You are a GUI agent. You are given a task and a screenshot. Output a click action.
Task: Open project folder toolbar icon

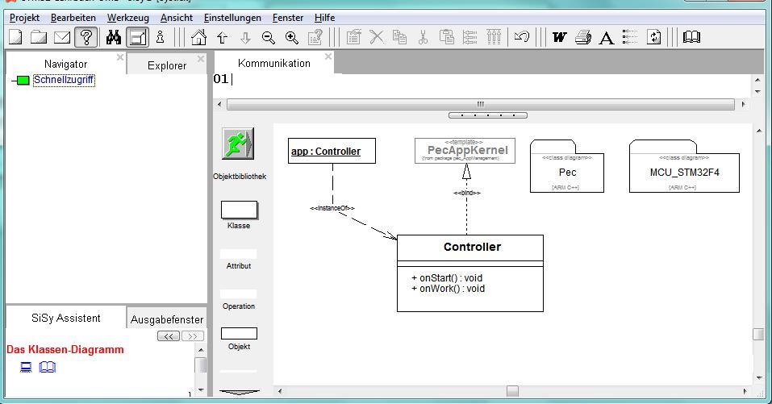[x=39, y=37]
